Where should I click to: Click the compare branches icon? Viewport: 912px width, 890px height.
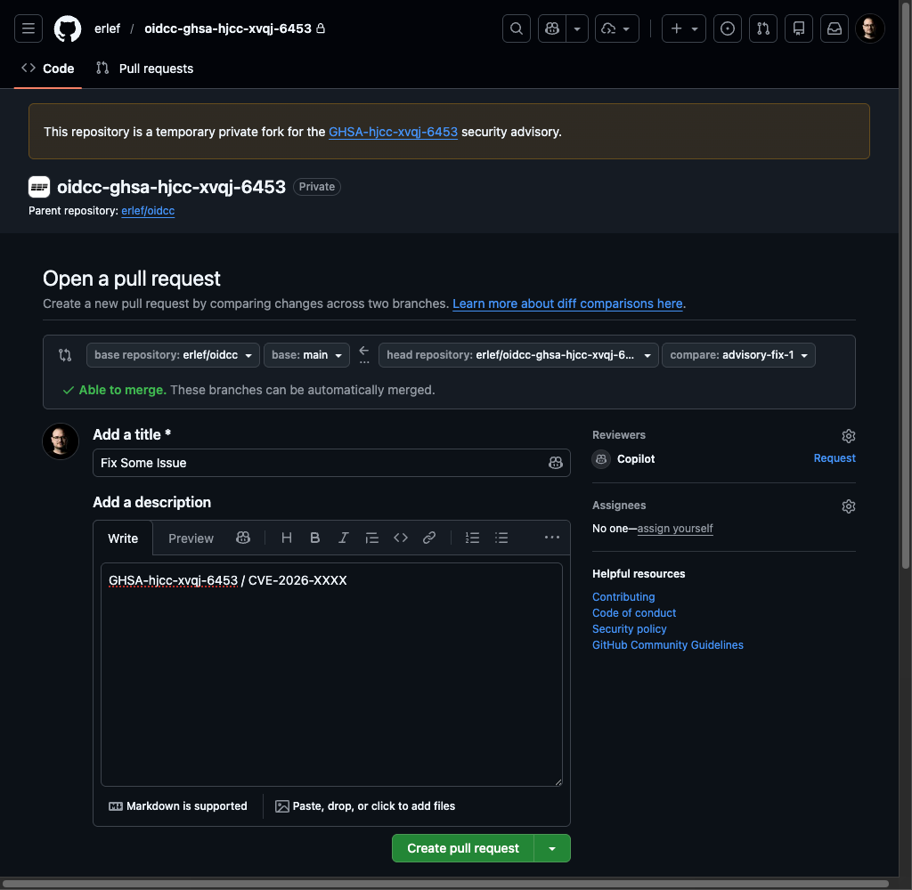click(x=65, y=354)
